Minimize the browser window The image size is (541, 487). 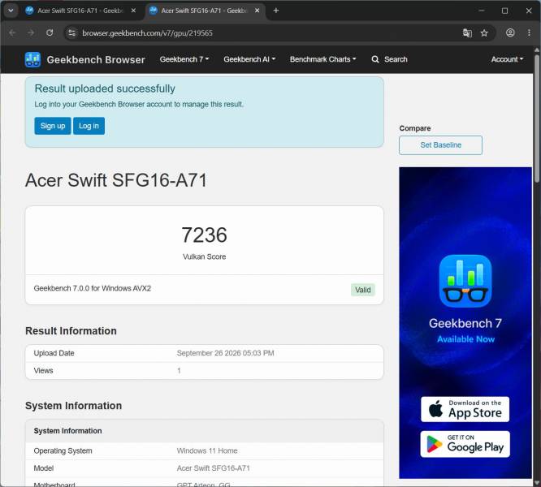click(482, 11)
